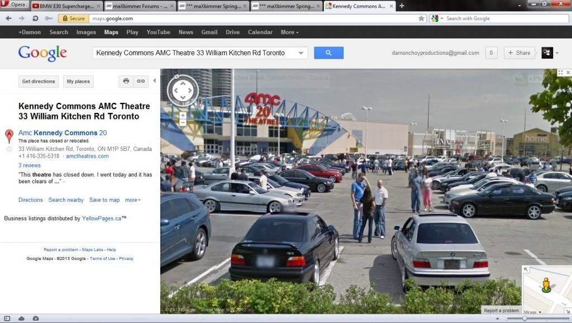Viewport: 572px width, 323px height.
Task: Open the password manager key icon
Action: point(49,18)
